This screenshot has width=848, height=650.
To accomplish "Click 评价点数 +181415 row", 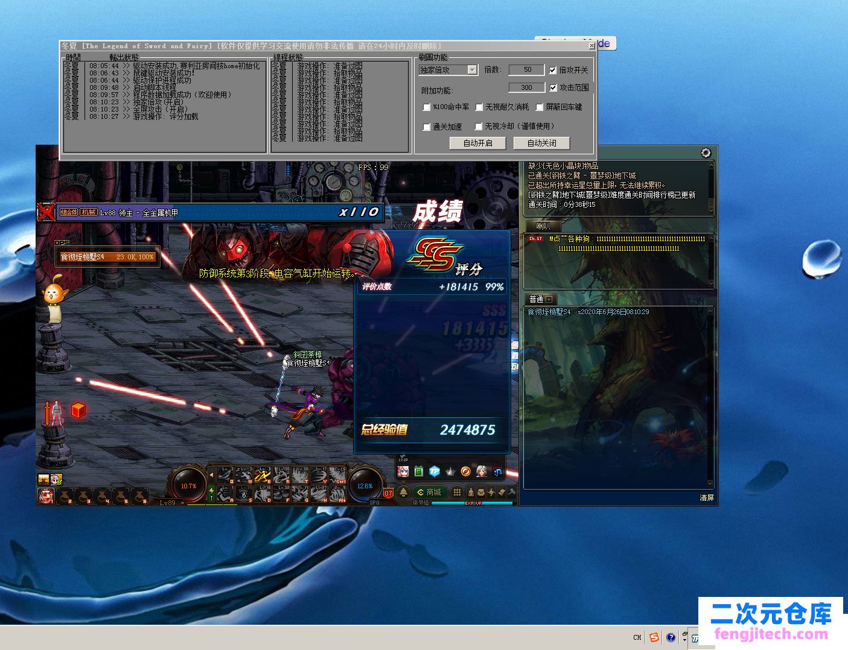I will tap(431, 287).
